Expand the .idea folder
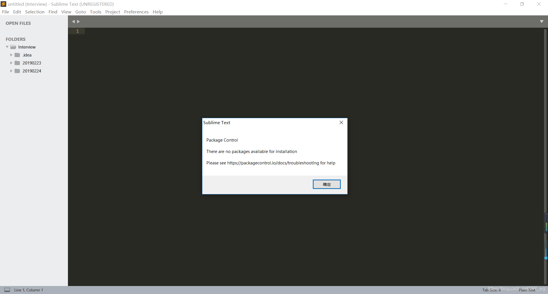 point(11,55)
